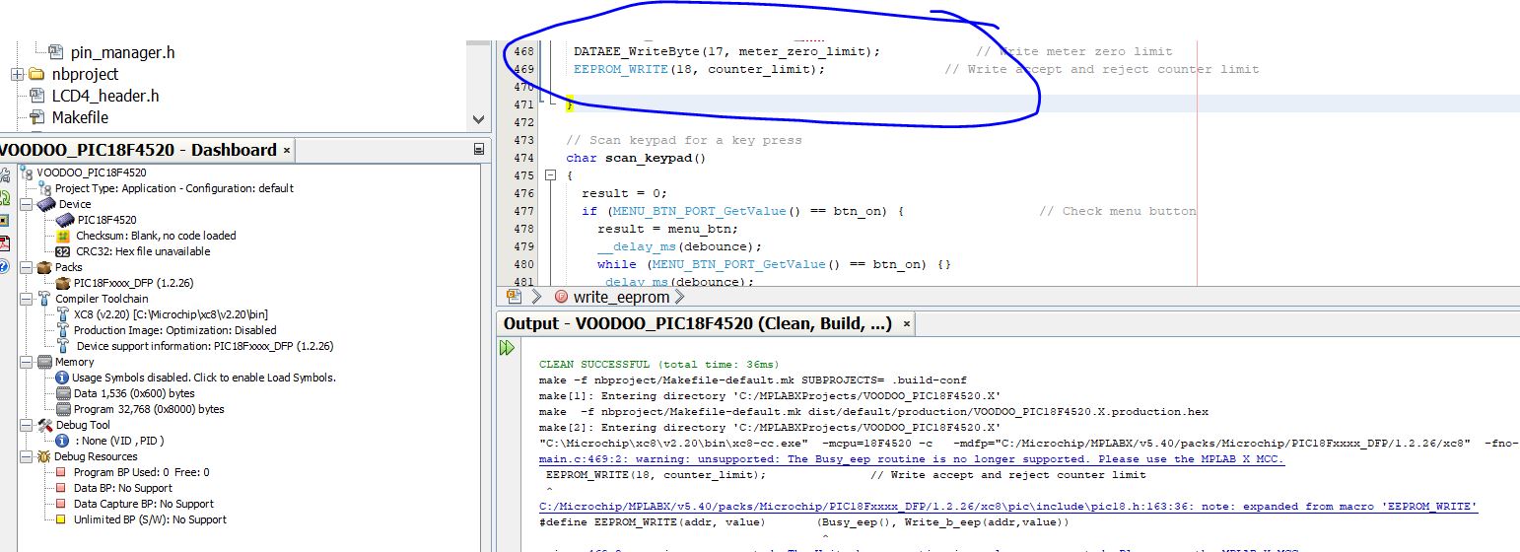
Task: Select the PIC18F4520 device entry
Action: coord(106,220)
